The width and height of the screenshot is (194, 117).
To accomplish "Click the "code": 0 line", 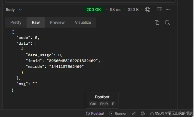I will [x=28, y=38].
